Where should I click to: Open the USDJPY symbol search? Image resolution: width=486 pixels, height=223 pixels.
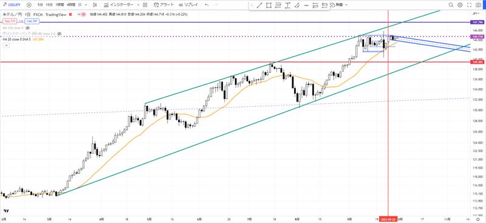click(x=12, y=5)
